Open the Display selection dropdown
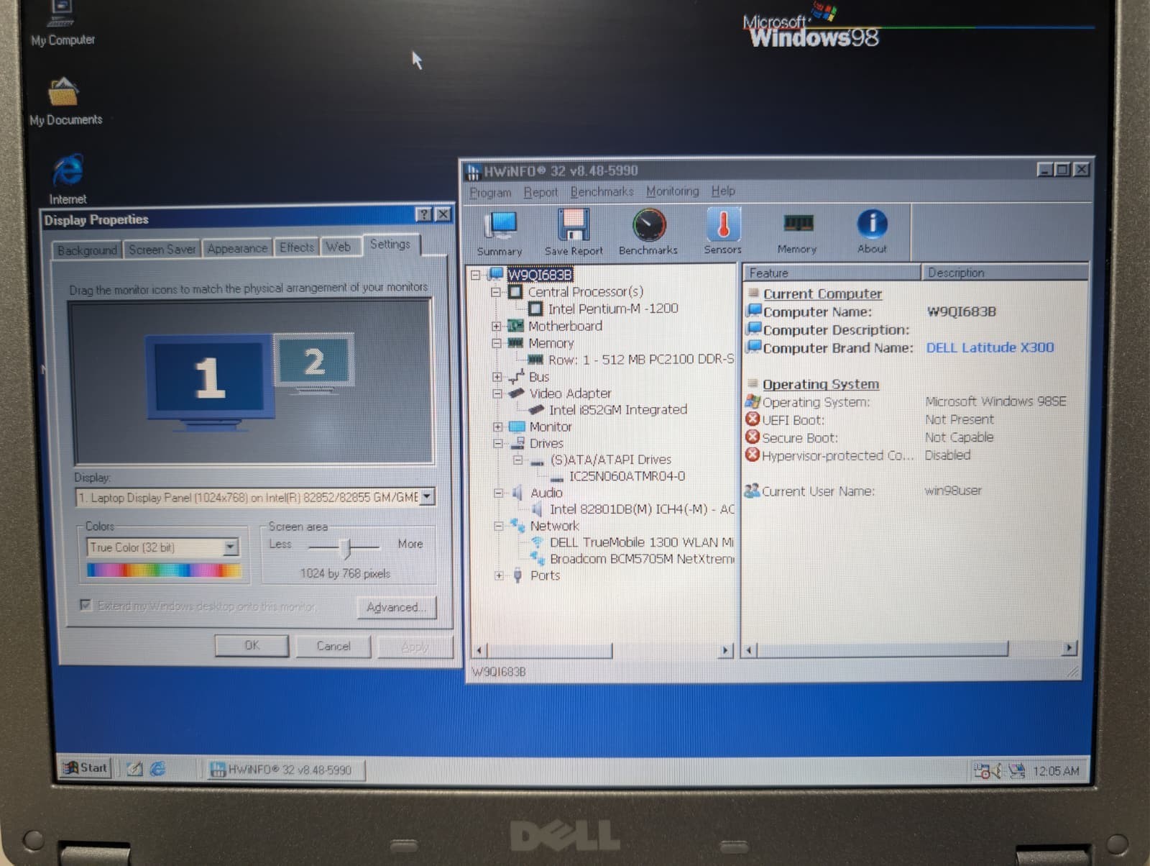Image resolution: width=1150 pixels, height=866 pixels. click(x=428, y=496)
